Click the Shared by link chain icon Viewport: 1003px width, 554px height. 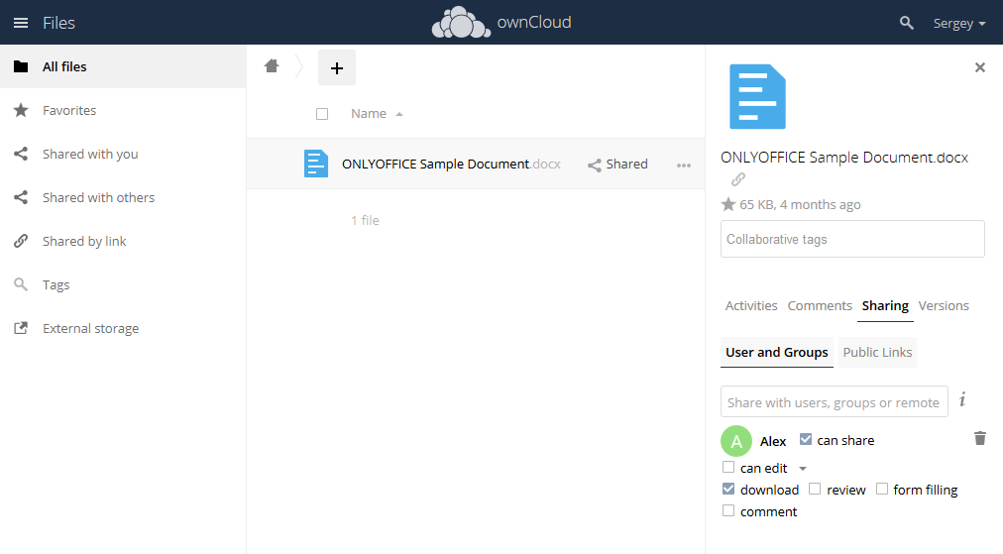pos(21,241)
